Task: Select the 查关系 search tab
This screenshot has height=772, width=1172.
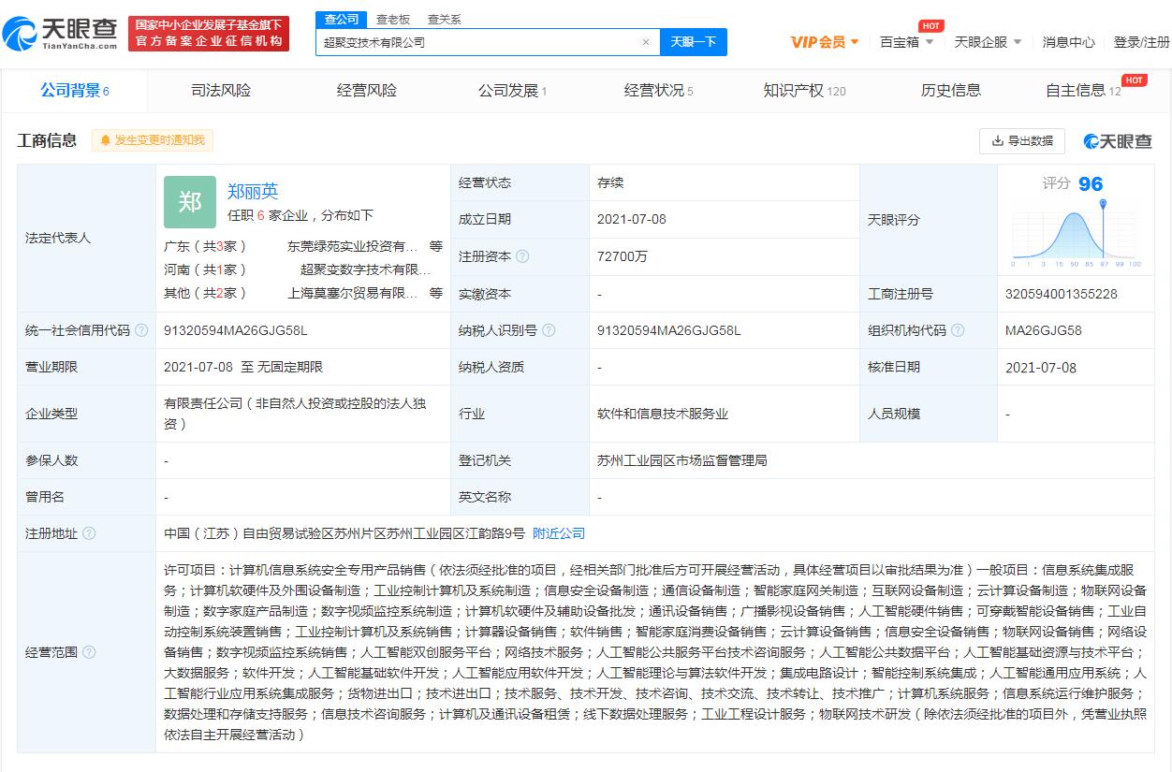Action: click(445, 19)
